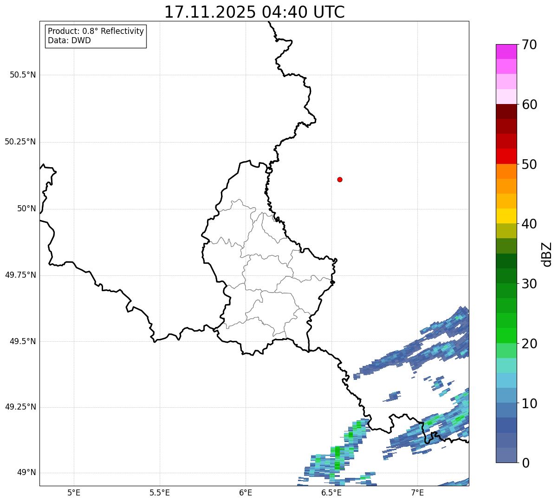Click the 49.5°N latitude label
The image size is (558, 502).
tap(23, 341)
